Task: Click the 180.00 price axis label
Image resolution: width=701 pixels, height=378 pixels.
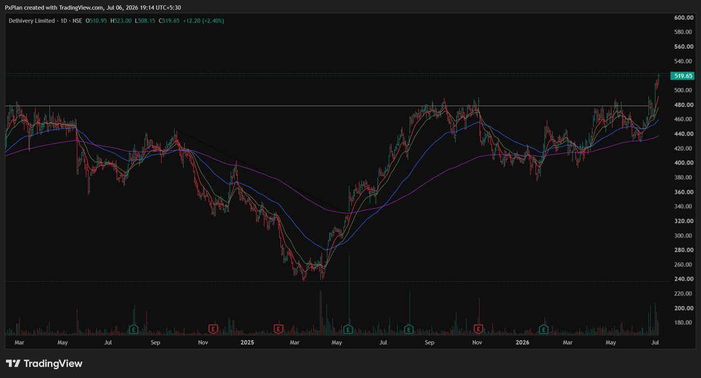Action: click(x=683, y=323)
